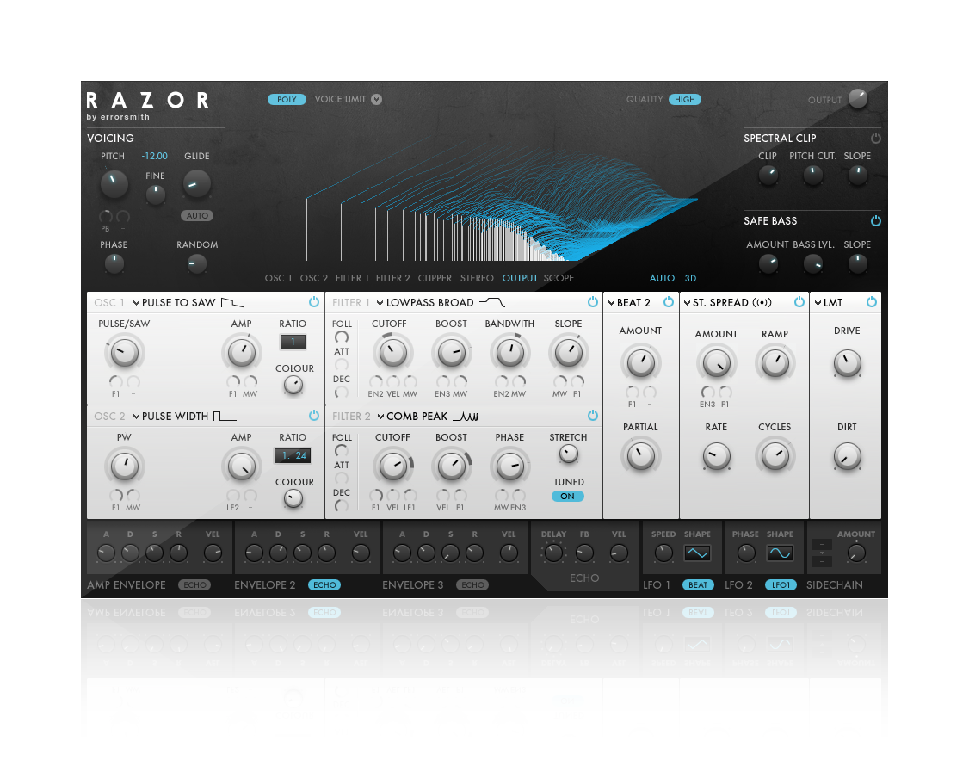Toggle OSC 2 power icon
The height and width of the screenshot is (760, 969).
[x=314, y=416]
